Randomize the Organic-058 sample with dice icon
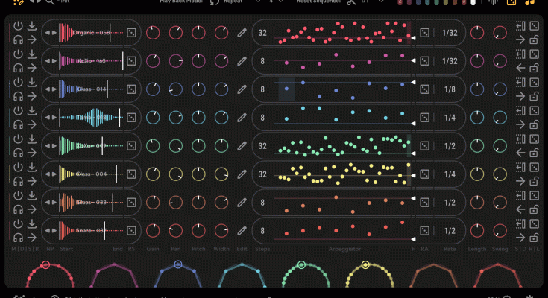This screenshot has width=548, height=298. [130, 33]
